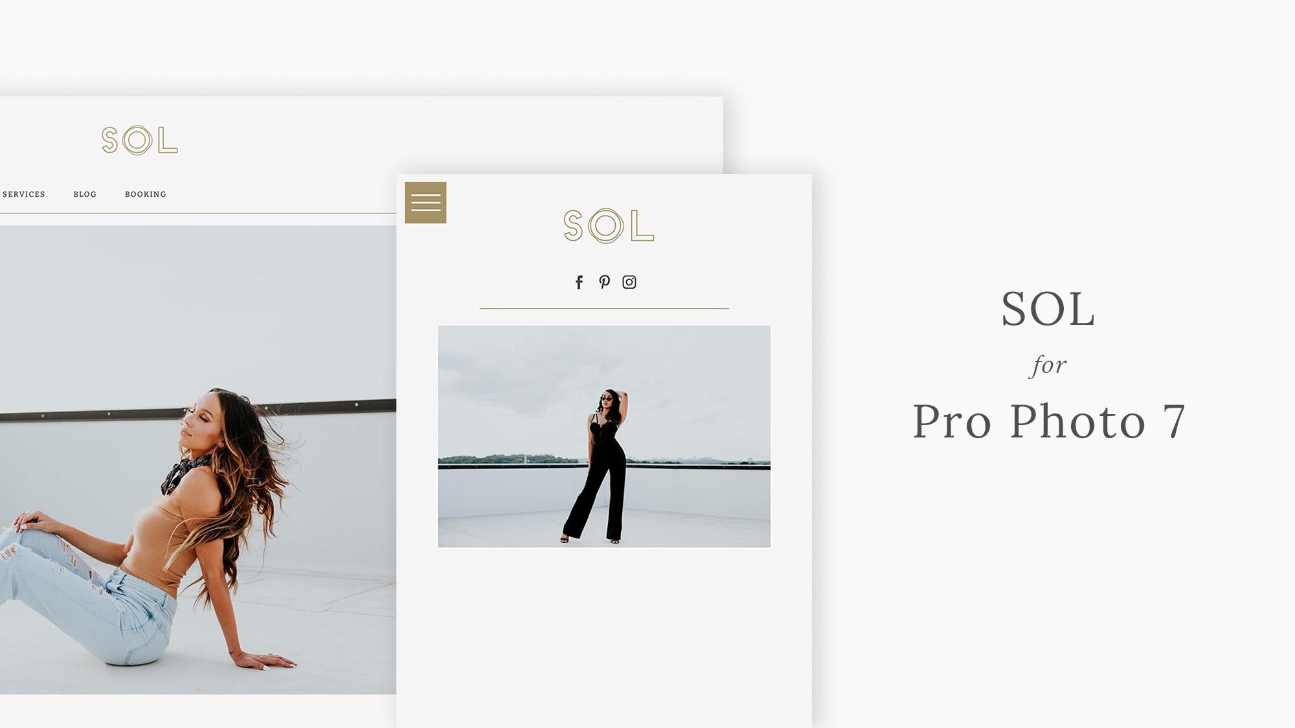Click the 'SOL' title text
This screenshot has height=728, width=1295.
click(x=1048, y=309)
